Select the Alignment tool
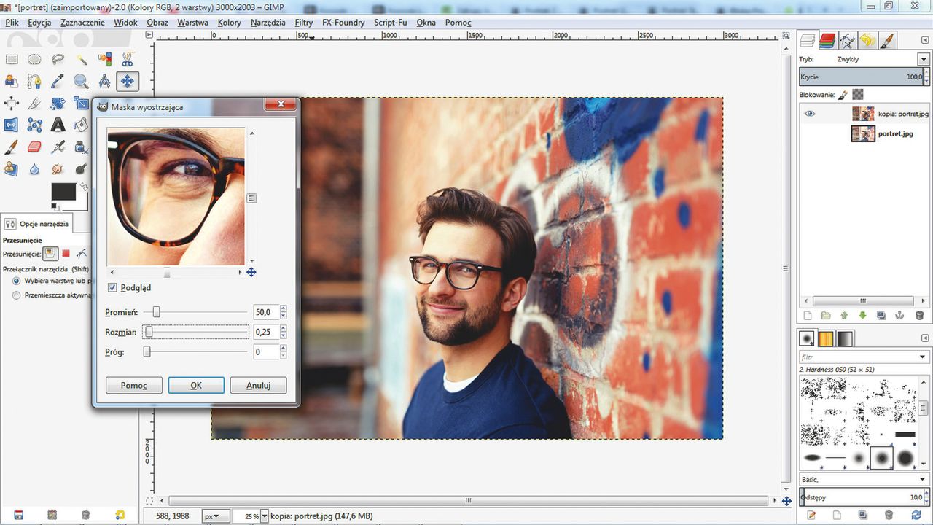The height and width of the screenshot is (525, 933). point(12,103)
